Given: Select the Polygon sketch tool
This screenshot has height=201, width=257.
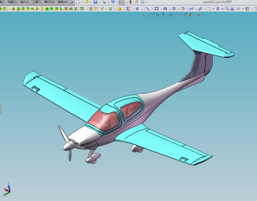Looking at the screenshot, I should click(218, 9).
